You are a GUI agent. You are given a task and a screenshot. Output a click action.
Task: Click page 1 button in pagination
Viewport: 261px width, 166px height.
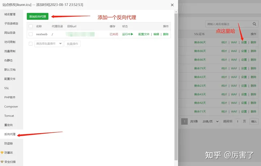[x=185, y=122]
